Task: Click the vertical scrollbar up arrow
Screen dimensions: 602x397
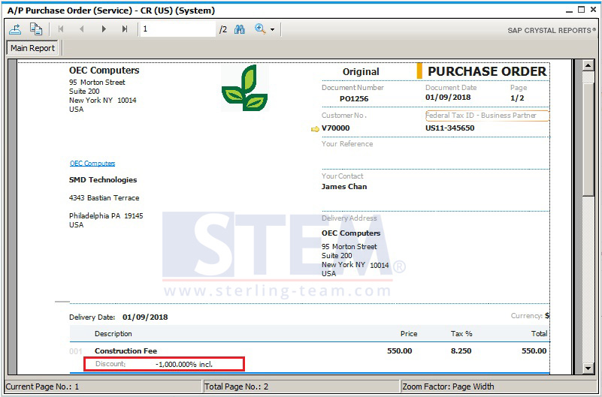Action: click(588, 65)
